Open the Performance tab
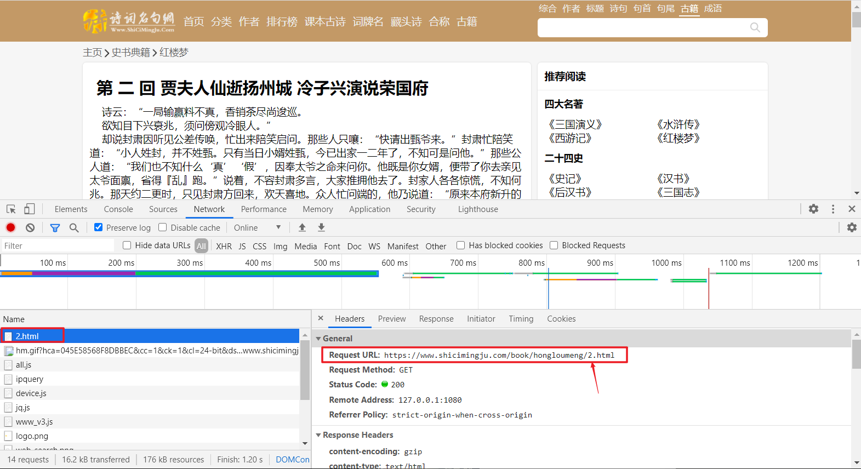Screen dimensions: 861x469 click(264, 209)
